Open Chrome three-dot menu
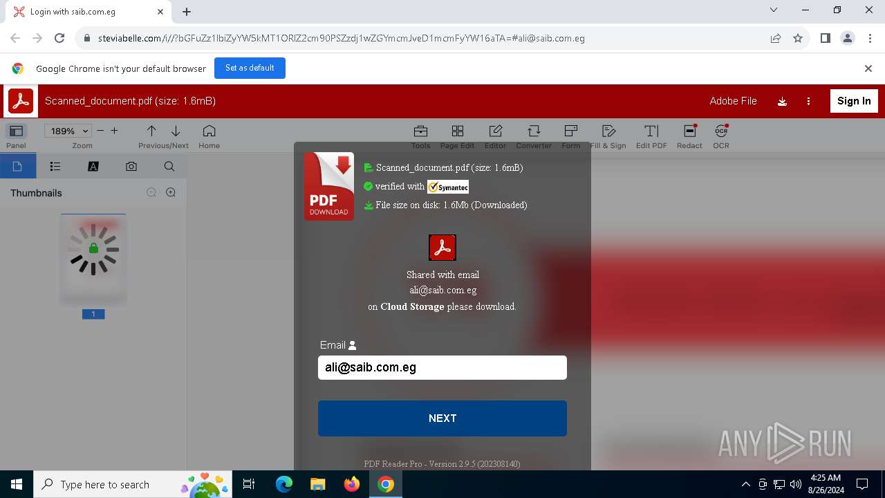Viewport: 885px width, 498px height. point(870,39)
